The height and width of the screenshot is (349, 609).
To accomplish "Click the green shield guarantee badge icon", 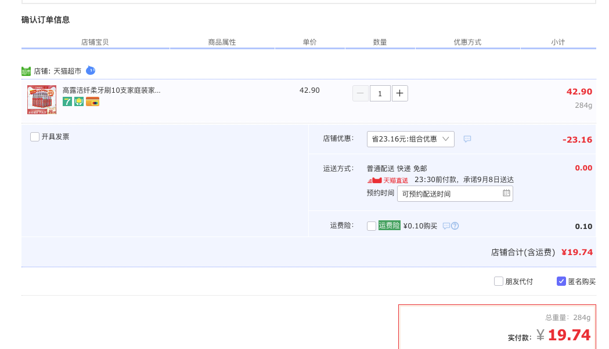I will coord(79,101).
